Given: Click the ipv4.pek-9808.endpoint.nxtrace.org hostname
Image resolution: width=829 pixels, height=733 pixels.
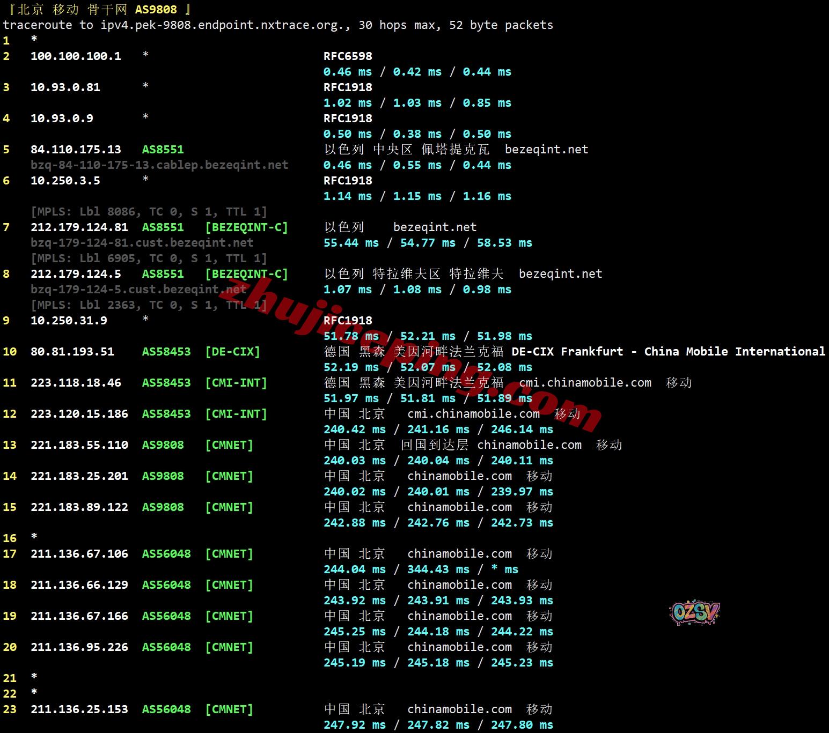Looking at the screenshot, I should click(224, 25).
